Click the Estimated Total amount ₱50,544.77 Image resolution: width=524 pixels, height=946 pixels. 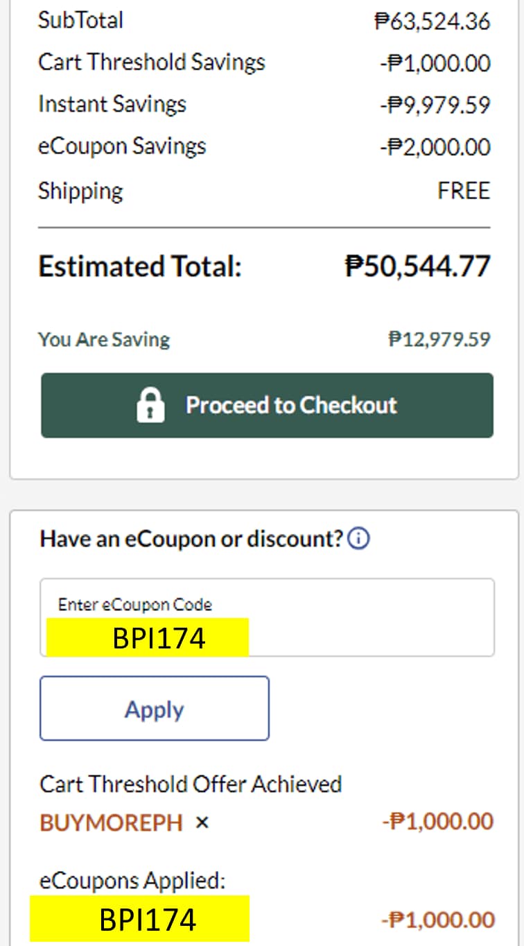point(417,266)
